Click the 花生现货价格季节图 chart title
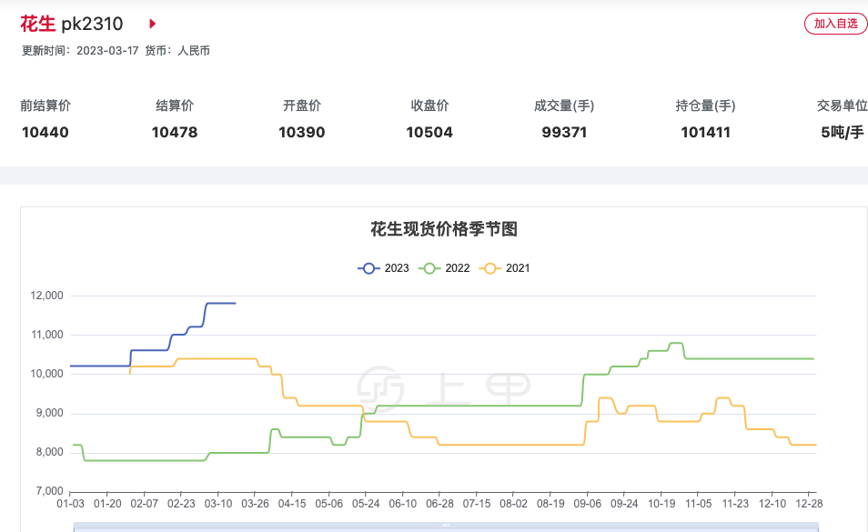The image size is (868, 532). (444, 229)
